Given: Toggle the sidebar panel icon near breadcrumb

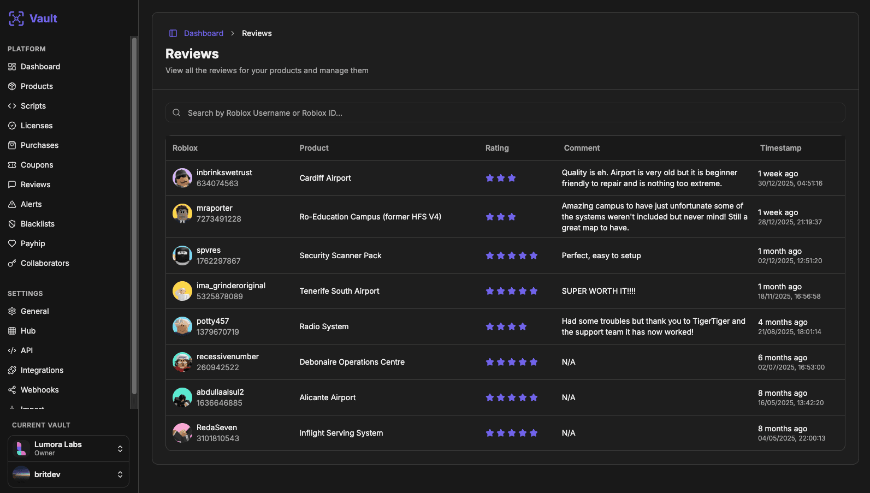Looking at the screenshot, I should click(173, 33).
